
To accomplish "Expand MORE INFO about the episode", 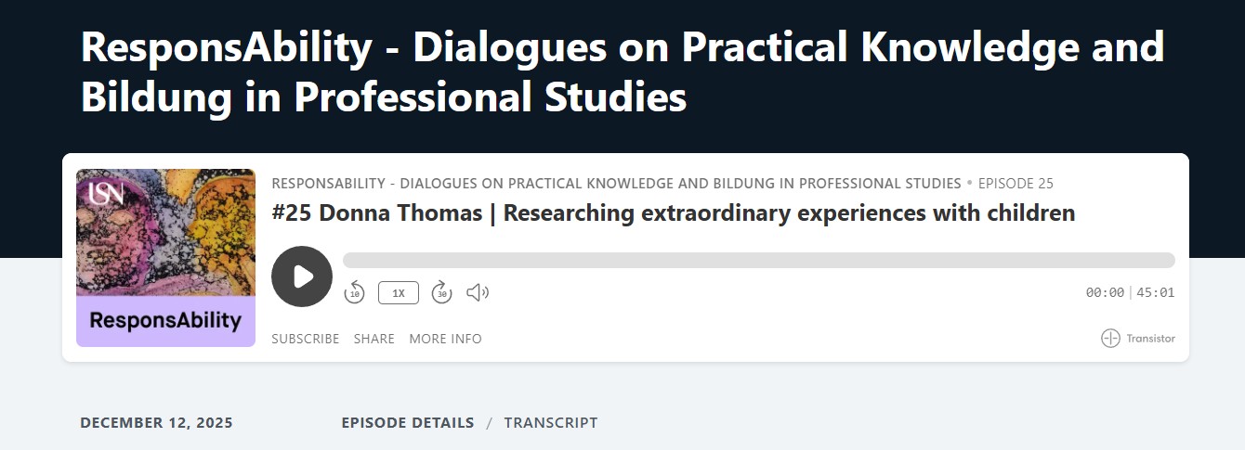I will pos(446,339).
